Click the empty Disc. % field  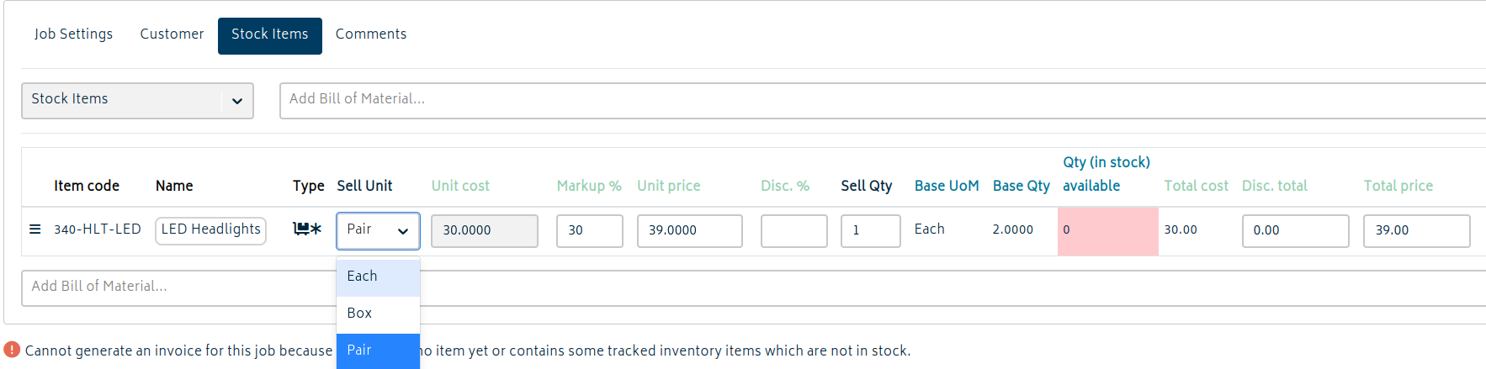794,230
